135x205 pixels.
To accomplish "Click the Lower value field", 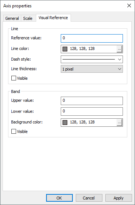I will (92, 112).
